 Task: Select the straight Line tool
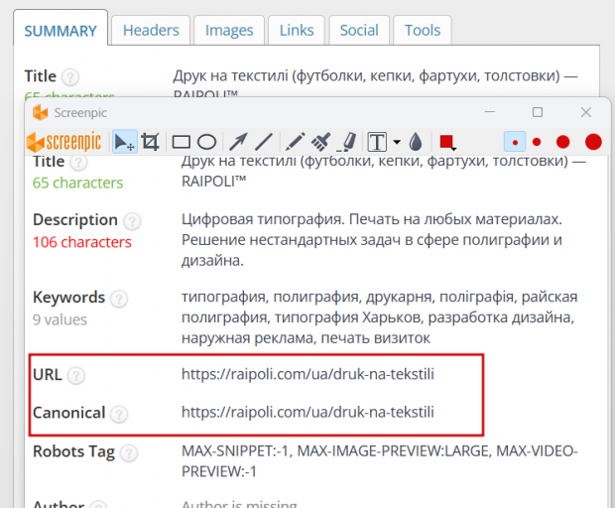click(x=264, y=142)
